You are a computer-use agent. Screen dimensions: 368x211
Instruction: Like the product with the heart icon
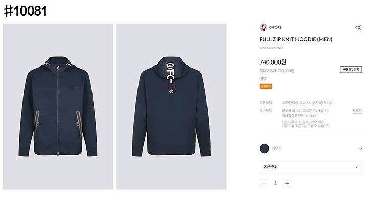tap(262, 78)
